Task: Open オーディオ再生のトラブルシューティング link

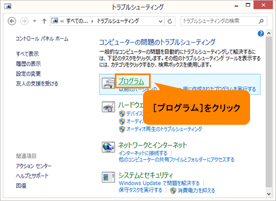Action: [164, 129]
